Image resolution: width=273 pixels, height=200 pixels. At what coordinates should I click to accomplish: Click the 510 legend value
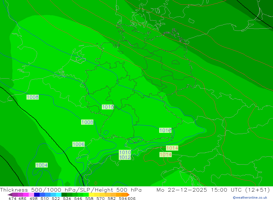pyautogui.click(x=45, y=198)
